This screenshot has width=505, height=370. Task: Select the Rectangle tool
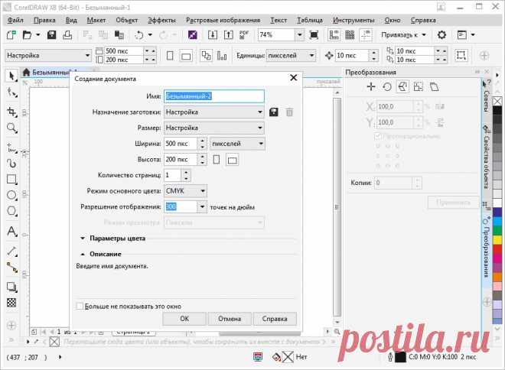pos(12,179)
